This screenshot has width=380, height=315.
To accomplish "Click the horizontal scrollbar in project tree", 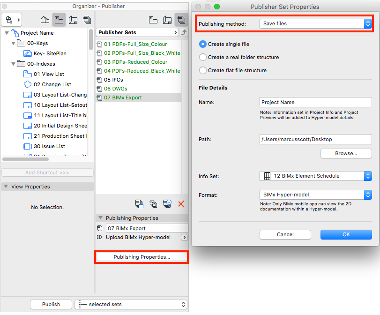I will (x=25, y=159).
